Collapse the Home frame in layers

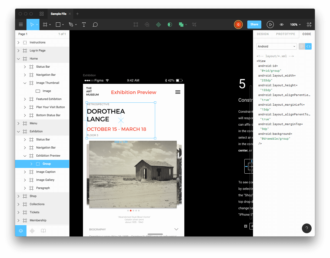18,59
